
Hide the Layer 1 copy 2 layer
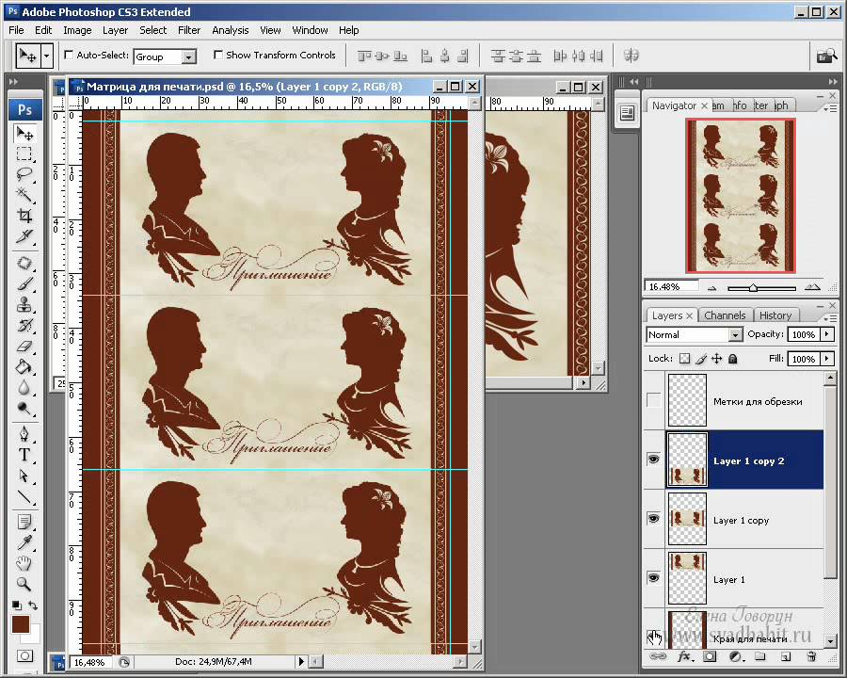[654, 460]
